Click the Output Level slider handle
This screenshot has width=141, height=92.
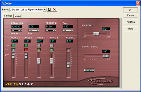click(106, 56)
